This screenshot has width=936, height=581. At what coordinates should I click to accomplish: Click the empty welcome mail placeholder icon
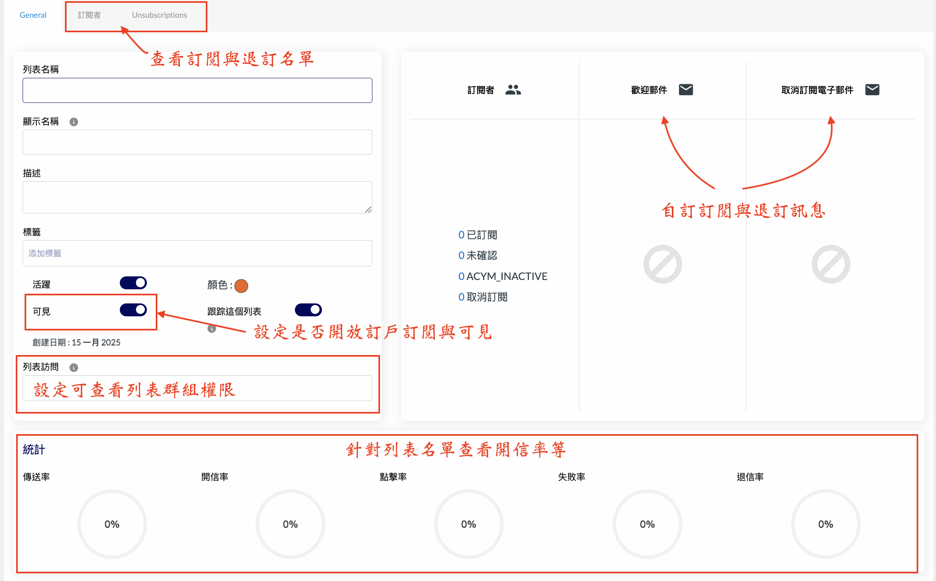tap(662, 264)
